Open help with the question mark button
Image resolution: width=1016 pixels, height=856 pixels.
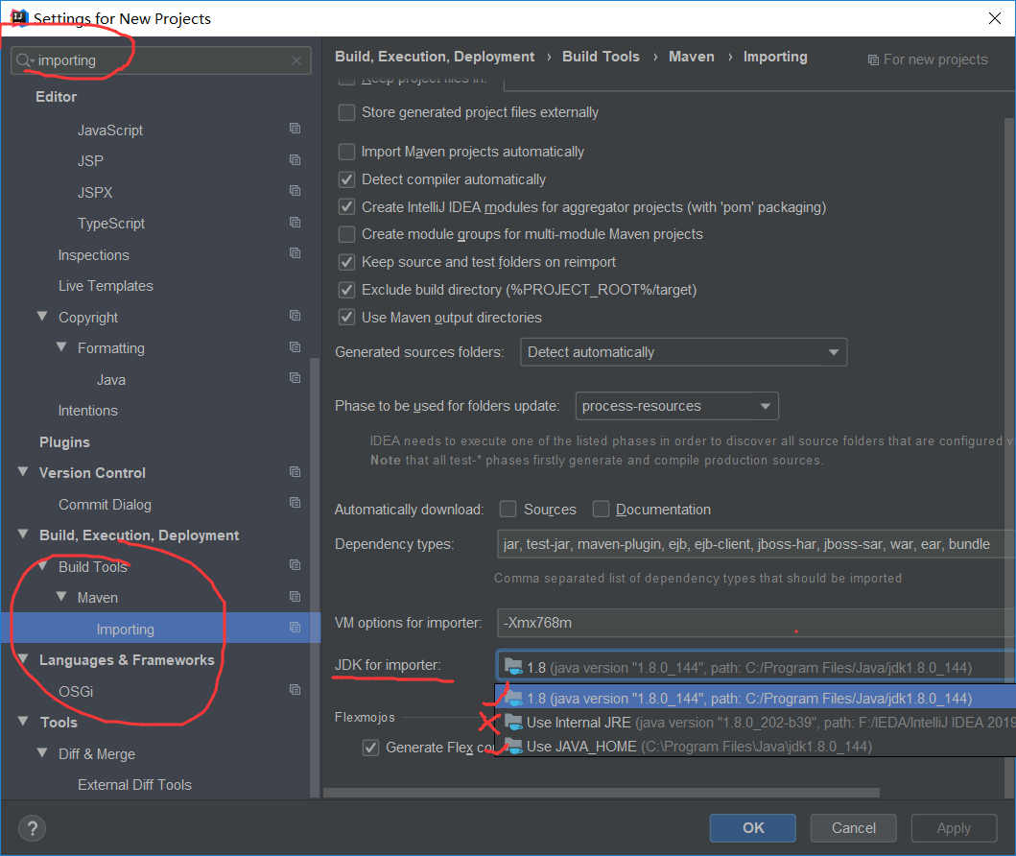[32, 828]
